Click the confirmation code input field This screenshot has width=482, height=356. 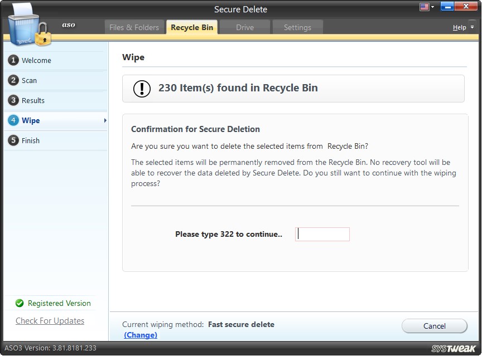click(x=322, y=234)
